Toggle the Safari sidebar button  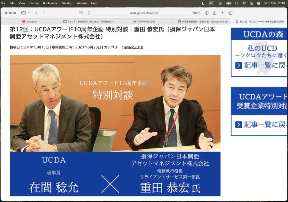coord(23,13)
